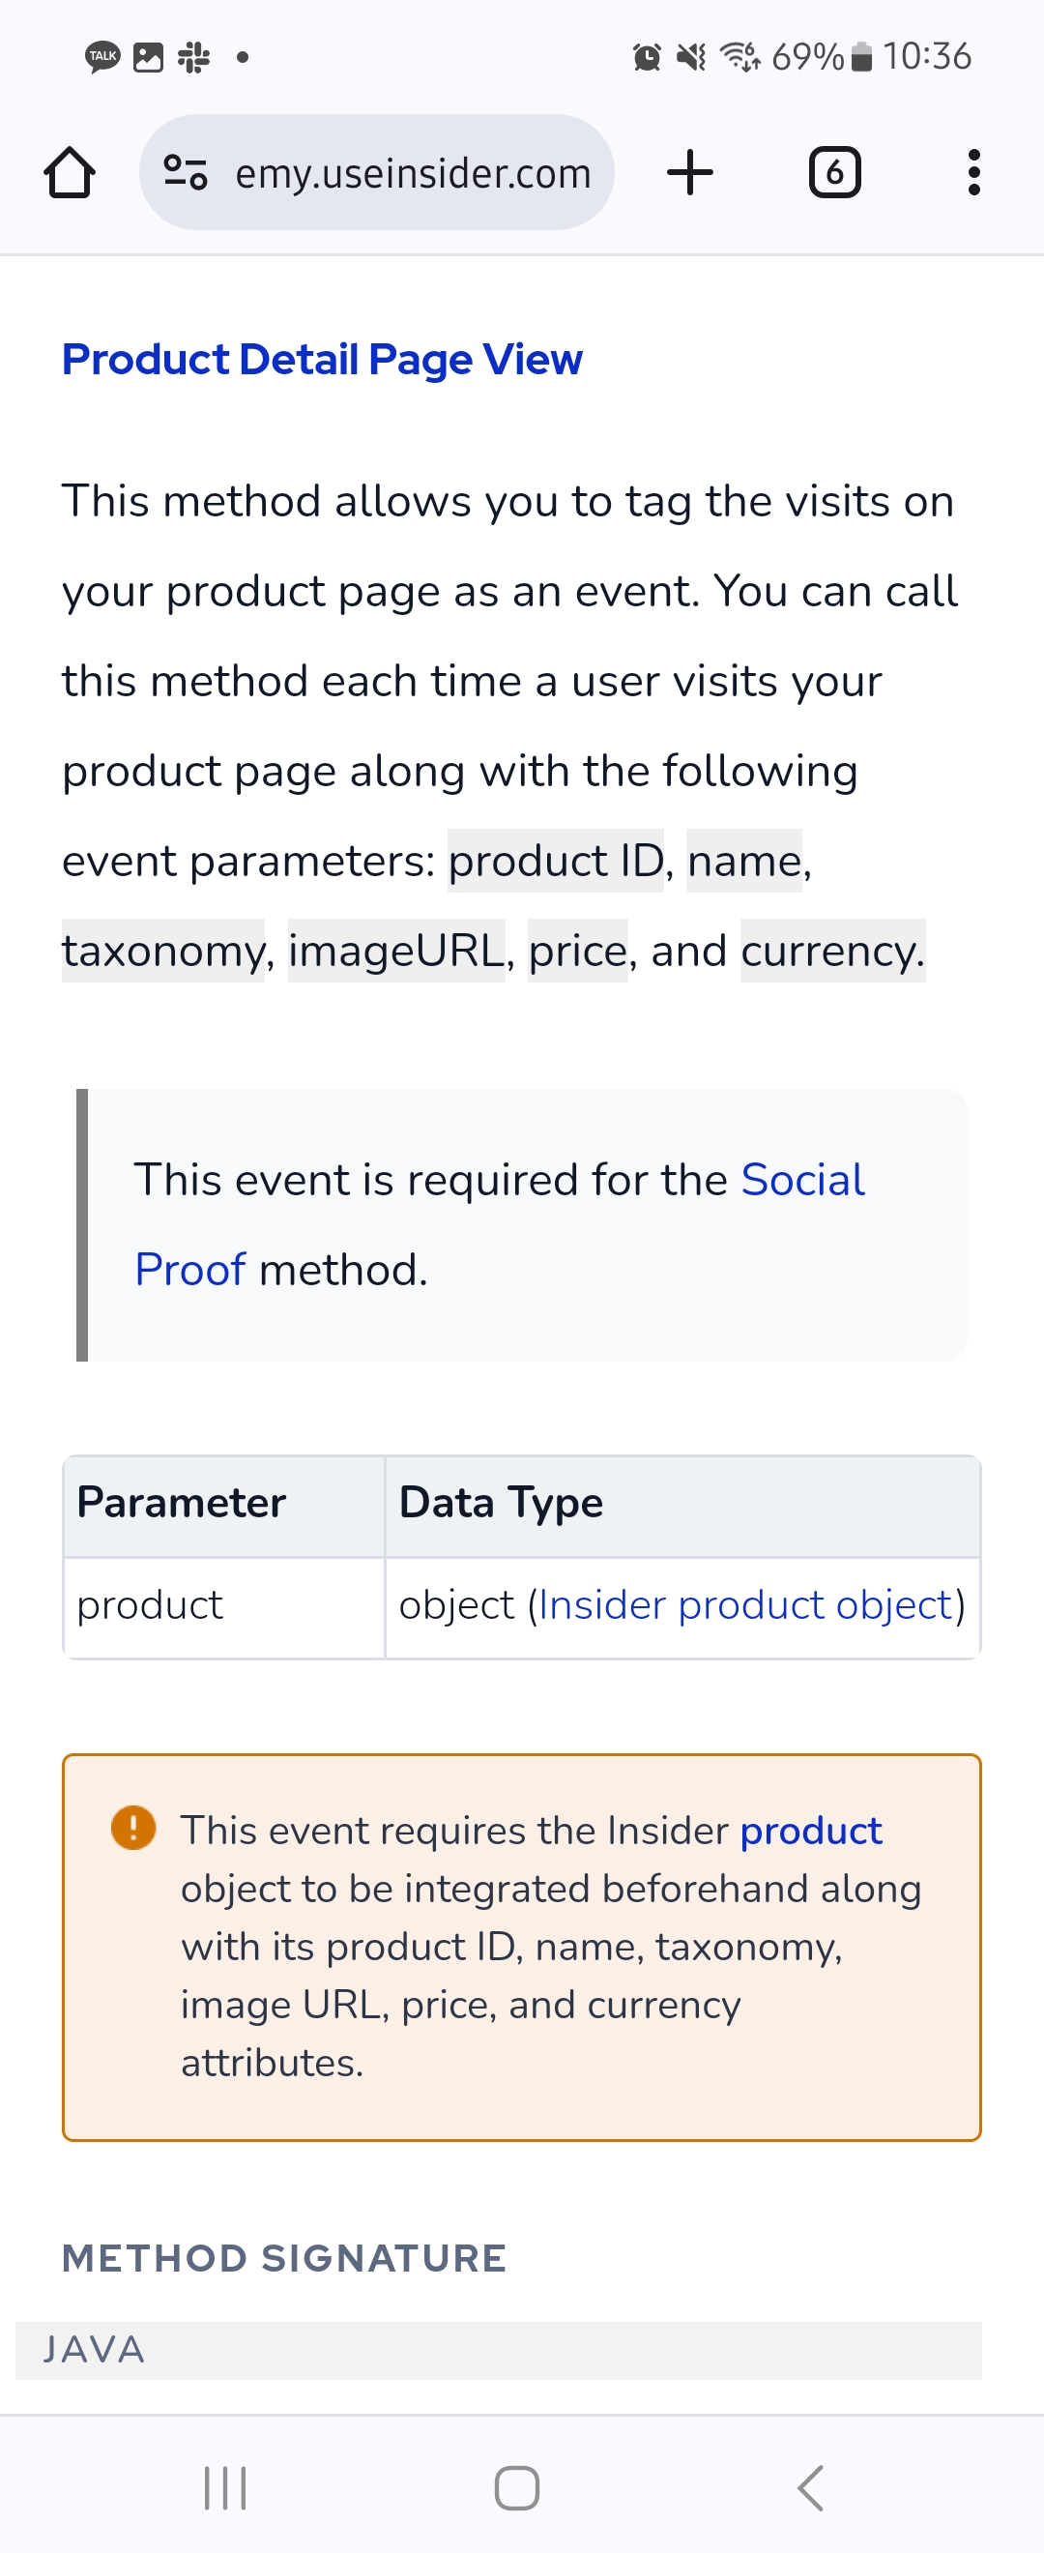Tap the emy.useinsider.com address bar

tap(412, 172)
